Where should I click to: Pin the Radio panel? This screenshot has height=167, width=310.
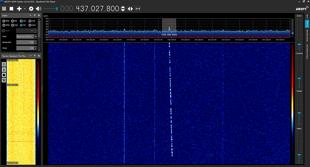[35, 15]
